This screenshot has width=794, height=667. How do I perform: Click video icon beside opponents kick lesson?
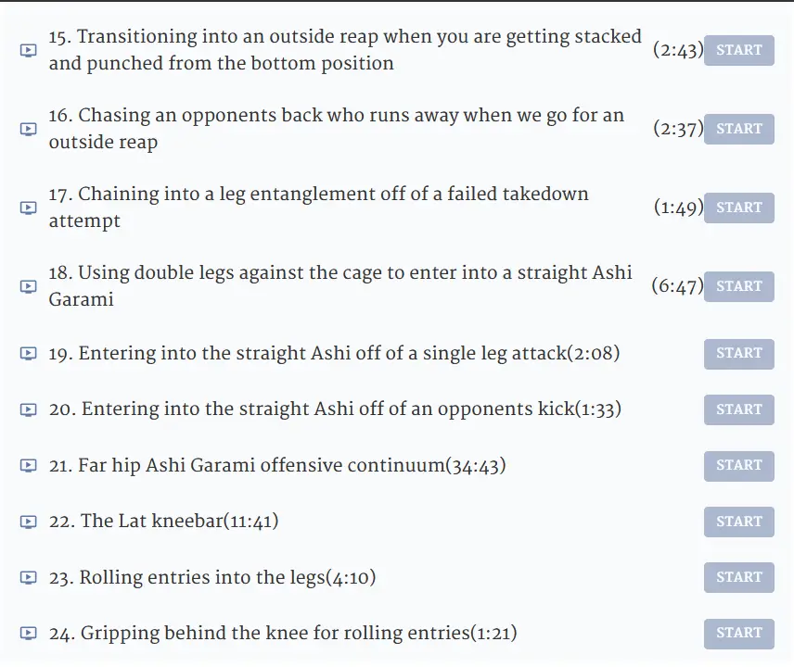[29, 409]
